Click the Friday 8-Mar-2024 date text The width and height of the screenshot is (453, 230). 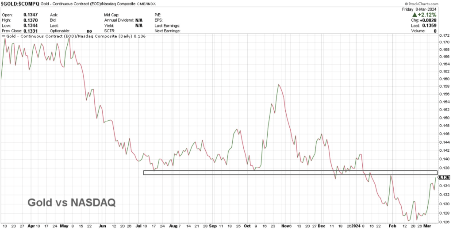click(433, 8)
